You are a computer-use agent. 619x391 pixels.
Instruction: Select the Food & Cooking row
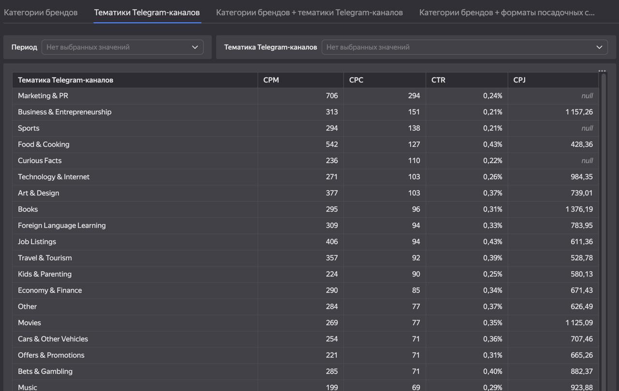tap(44, 144)
